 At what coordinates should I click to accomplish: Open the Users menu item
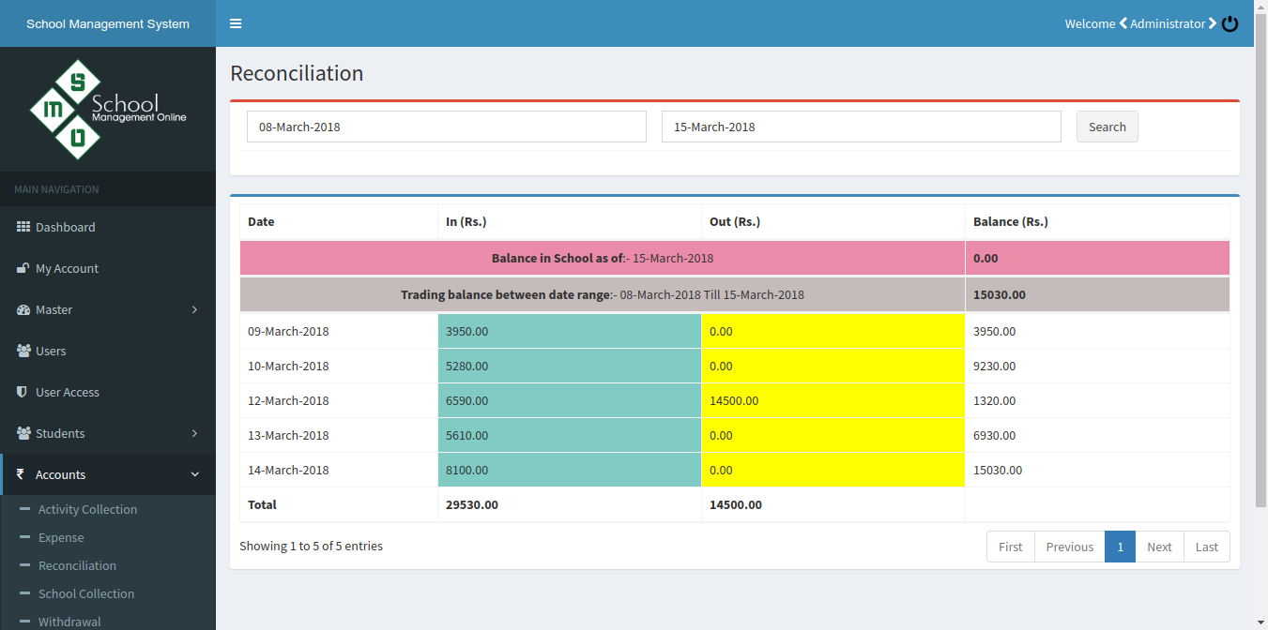(108, 351)
